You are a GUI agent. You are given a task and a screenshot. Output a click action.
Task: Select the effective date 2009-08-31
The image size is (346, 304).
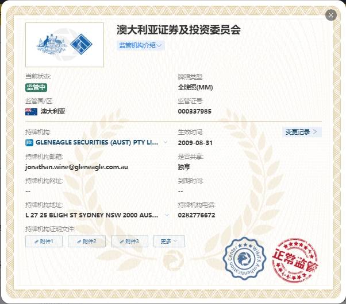pyautogui.click(x=195, y=143)
